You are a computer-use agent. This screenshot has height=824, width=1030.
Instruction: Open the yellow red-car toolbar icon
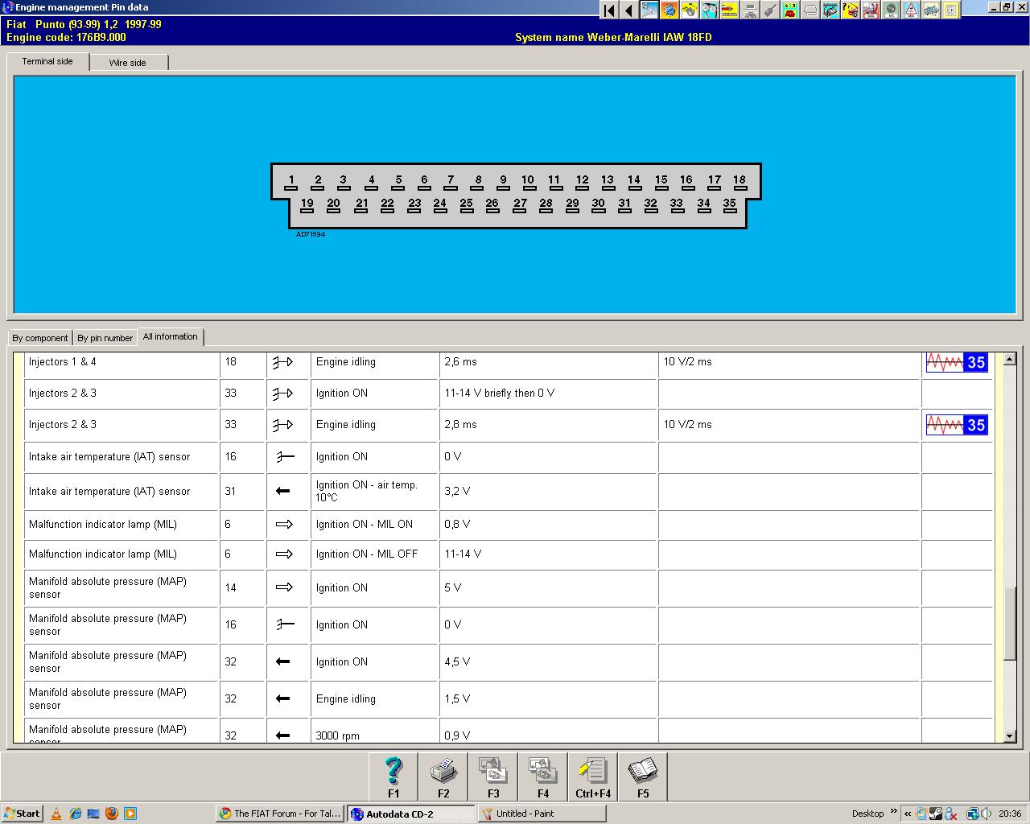(730, 10)
